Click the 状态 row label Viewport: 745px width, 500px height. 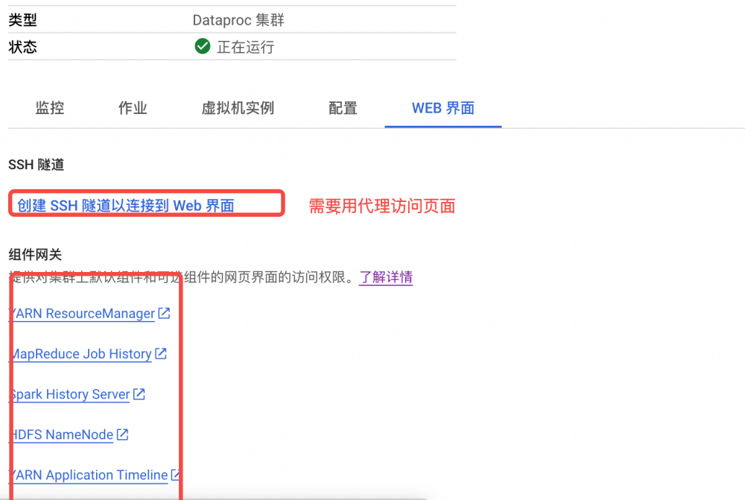[22, 47]
